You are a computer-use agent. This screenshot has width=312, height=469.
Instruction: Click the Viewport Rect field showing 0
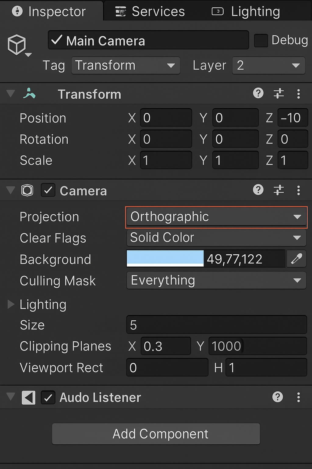coord(167,367)
